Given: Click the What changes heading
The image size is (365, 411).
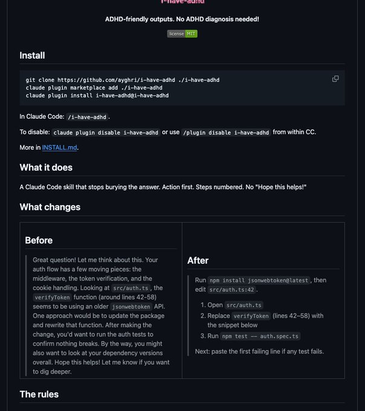Looking at the screenshot, I should coord(50,207).
